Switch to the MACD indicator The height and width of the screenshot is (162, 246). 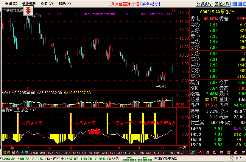(34, 153)
